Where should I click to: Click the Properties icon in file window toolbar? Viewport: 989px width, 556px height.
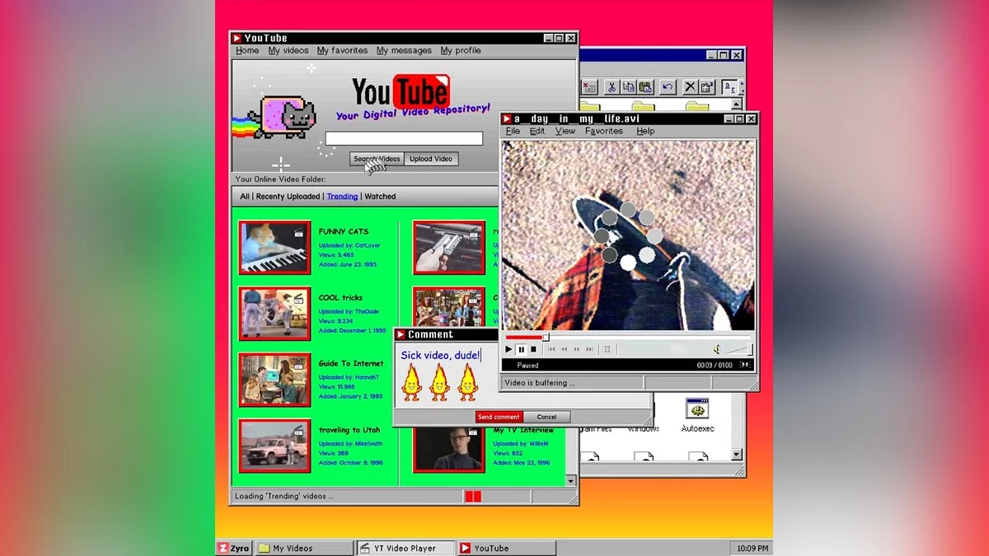coord(706,86)
